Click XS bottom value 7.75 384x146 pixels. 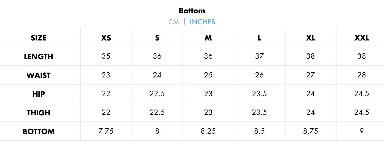pyautogui.click(x=106, y=131)
